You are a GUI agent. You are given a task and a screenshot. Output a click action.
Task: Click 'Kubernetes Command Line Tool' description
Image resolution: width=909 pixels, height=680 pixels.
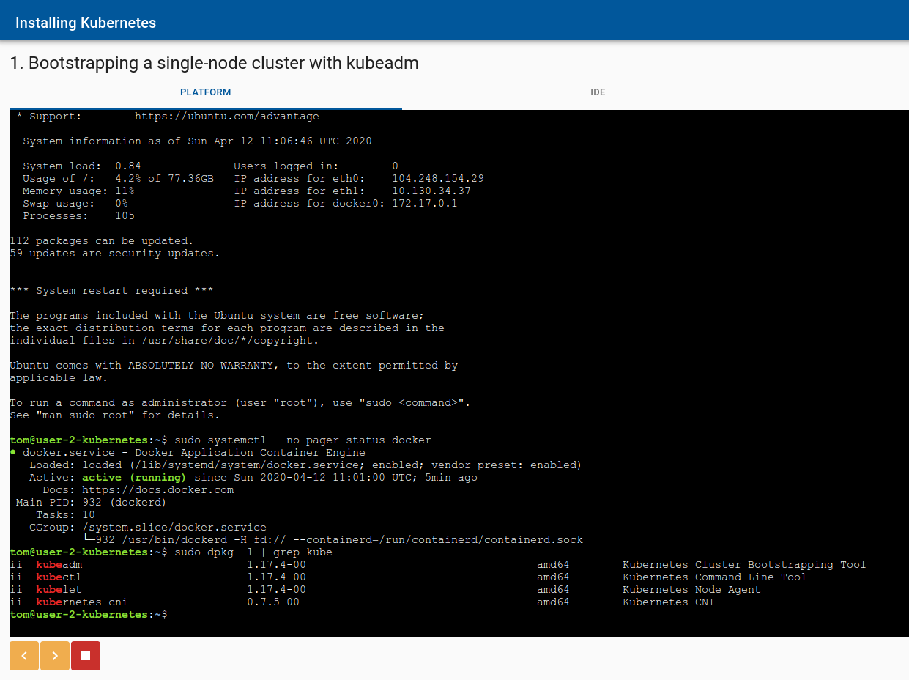(x=714, y=577)
